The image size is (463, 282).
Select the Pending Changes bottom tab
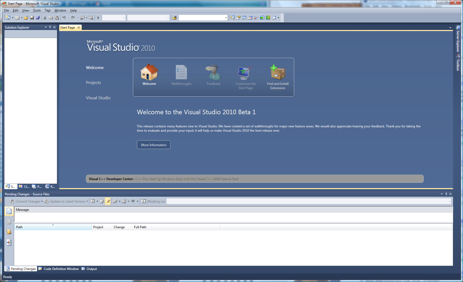(21, 269)
